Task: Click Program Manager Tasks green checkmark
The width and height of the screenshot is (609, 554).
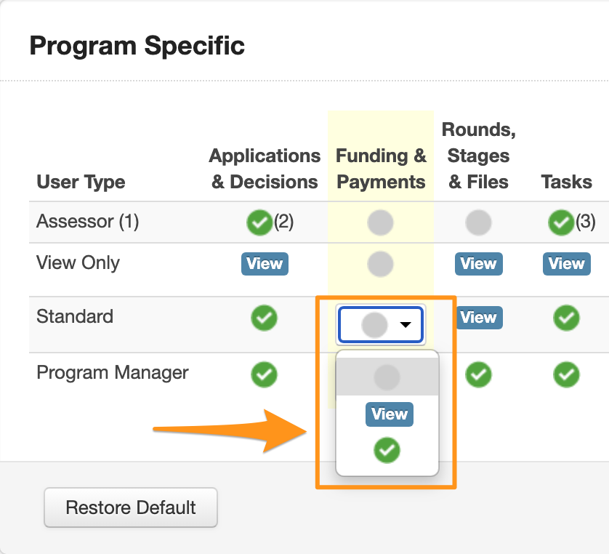Action: click(566, 374)
